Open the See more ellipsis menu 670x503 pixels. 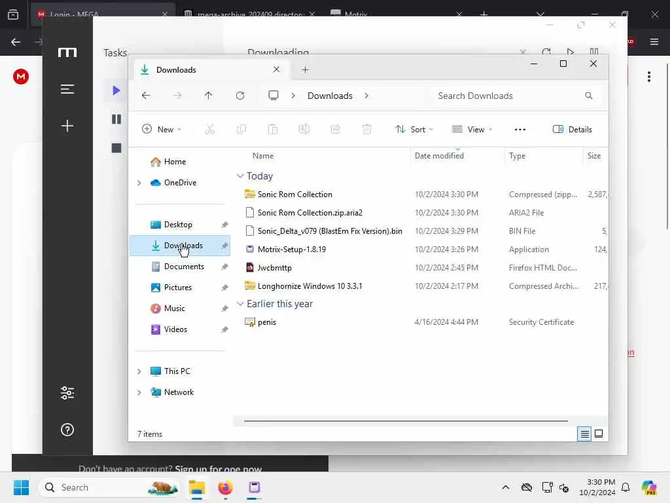coord(520,129)
